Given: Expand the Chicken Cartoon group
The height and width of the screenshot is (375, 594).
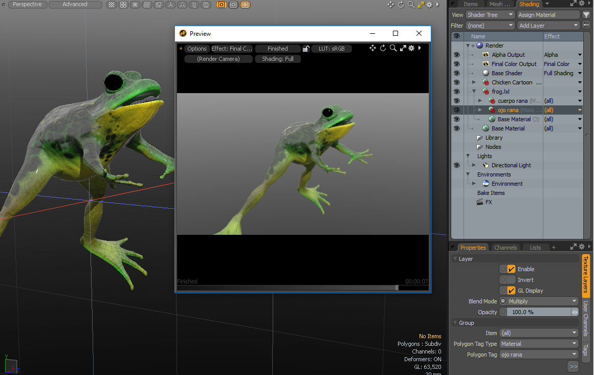Looking at the screenshot, I should tap(474, 82).
